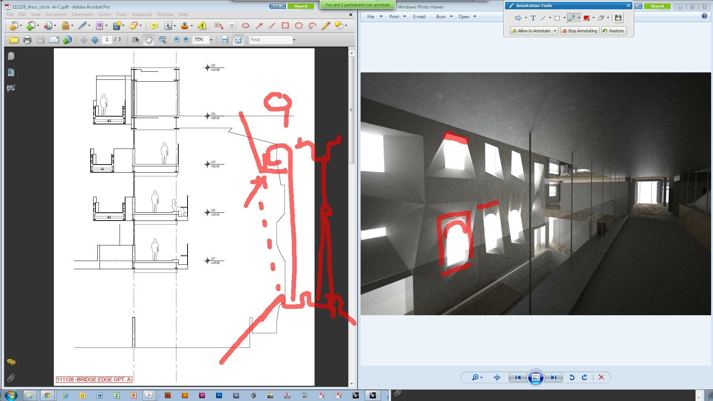Click the Secure padlock icon

click(x=65, y=26)
